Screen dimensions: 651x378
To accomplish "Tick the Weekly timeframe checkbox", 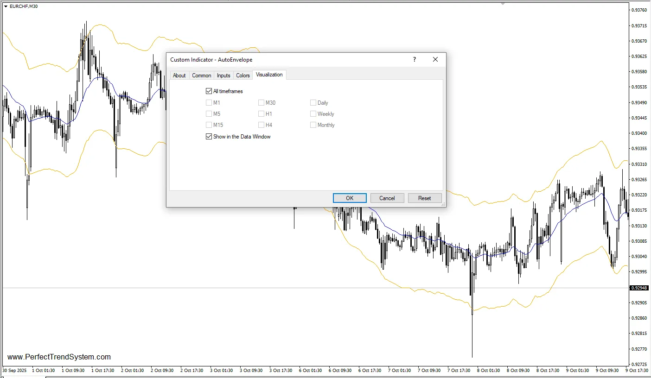I will [313, 114].
